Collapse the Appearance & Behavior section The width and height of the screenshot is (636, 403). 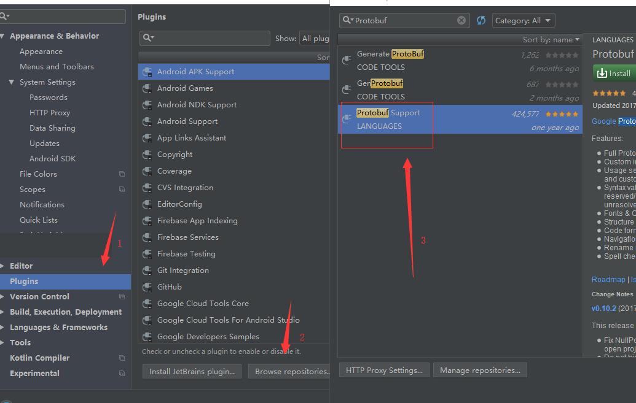[x=2, y=36]
